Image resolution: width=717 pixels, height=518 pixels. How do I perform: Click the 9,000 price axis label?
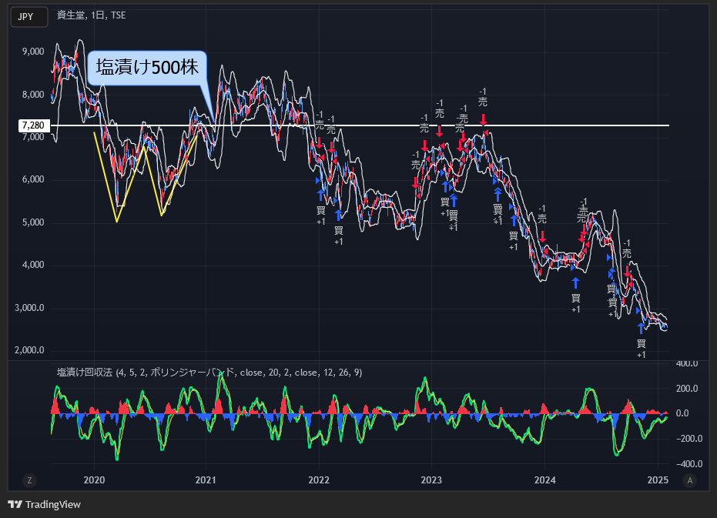pos(33,52)
